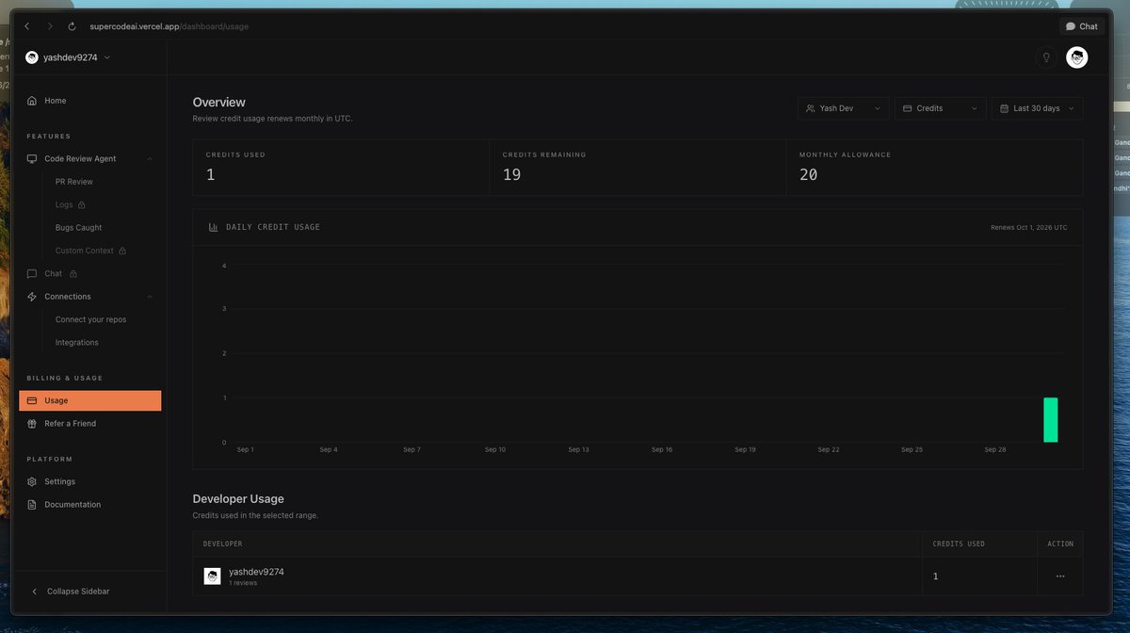The width and height of the screenshot is (1130, 633).
Task: Open the Chat button at top right
Action: tap(1082, 26)
